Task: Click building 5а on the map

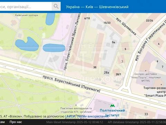Action: click(x=113, y=42)
